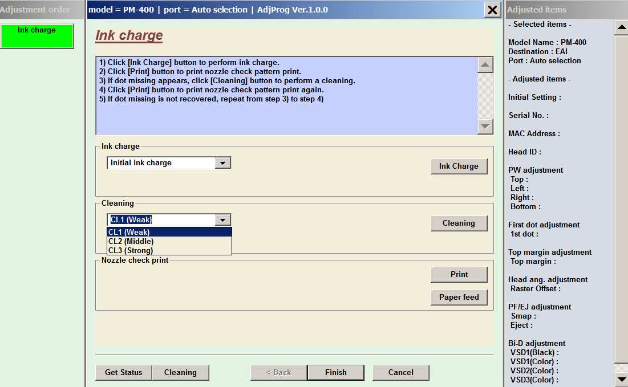Click the Ink Charge button
The image size is (628, 387).
click(x=459, y=166)
